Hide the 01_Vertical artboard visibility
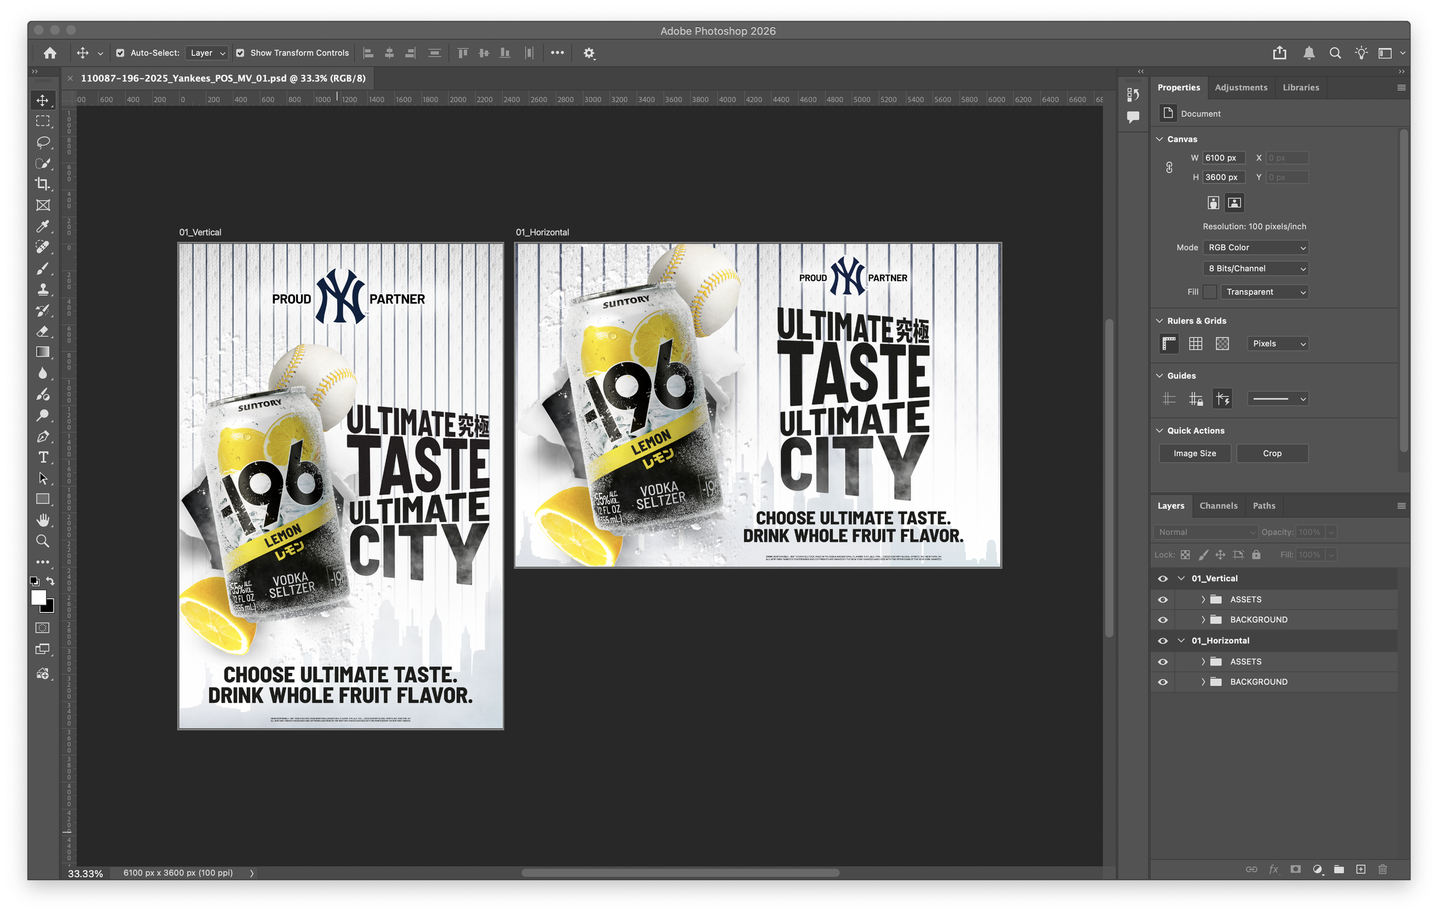Screen dimensions: 1438x914 (x=1162, y=579)
